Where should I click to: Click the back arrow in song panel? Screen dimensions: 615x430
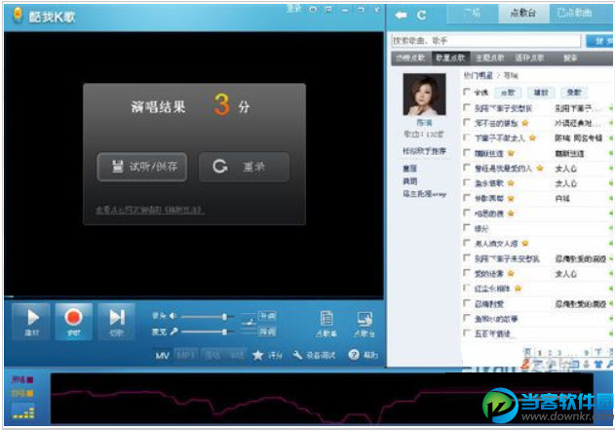pyautogui.click(x=401, y=15)
